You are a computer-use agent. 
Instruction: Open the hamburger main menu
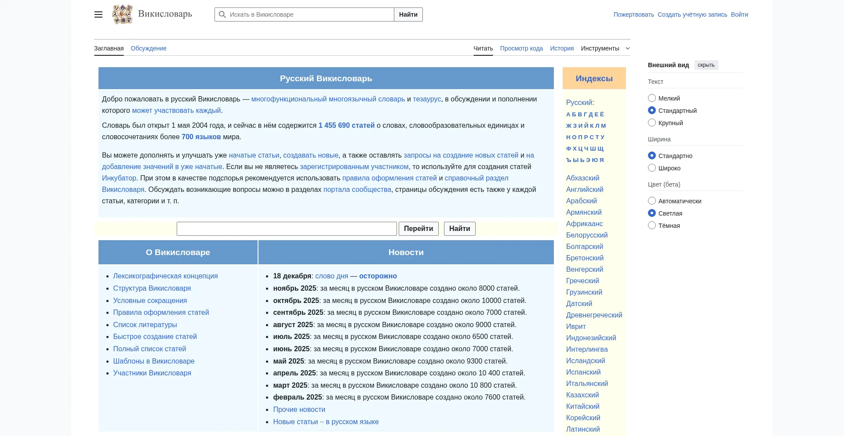(98, 14)
